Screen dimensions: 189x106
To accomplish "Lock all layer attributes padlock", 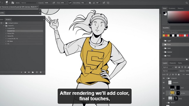I will click(x=179, y=74).
